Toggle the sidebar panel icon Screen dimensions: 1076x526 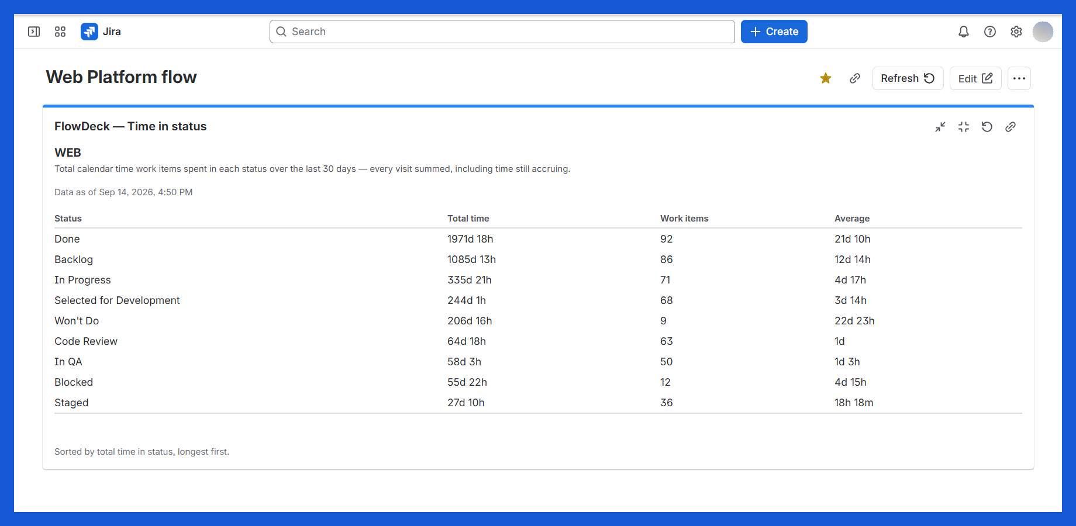pyautogui.click(x=34, y=32)
